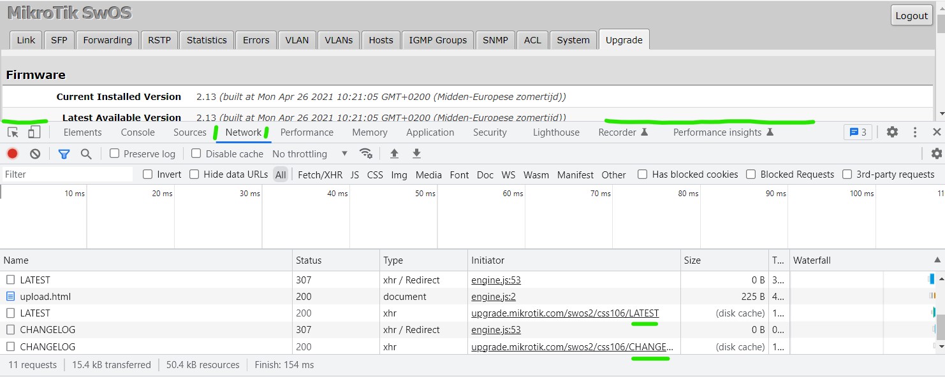The height and width of the screenshot is (377, 945).
Task: Open the upgrade.mikrotik.com/swos2/css106/LATEST initiator link
Action: pos(565,313)
